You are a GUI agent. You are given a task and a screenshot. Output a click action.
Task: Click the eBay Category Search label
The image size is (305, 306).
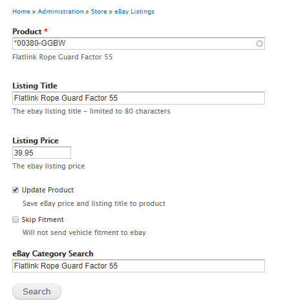tap(53, 254)
